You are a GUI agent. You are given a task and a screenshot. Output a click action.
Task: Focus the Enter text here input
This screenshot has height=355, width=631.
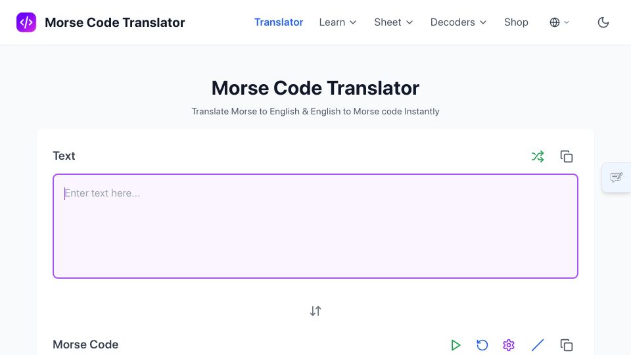315,226
